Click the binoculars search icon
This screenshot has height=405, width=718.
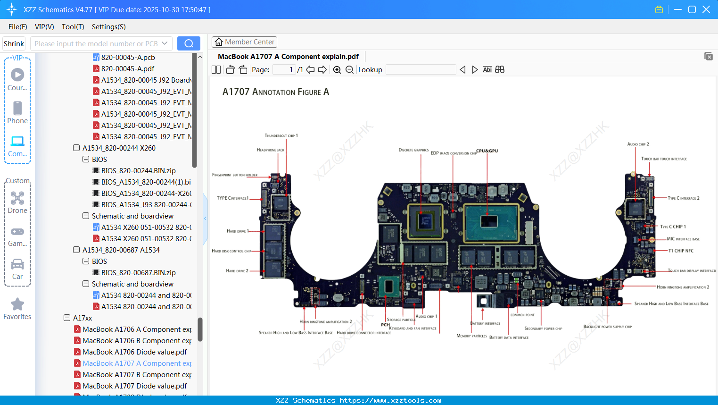500,70
